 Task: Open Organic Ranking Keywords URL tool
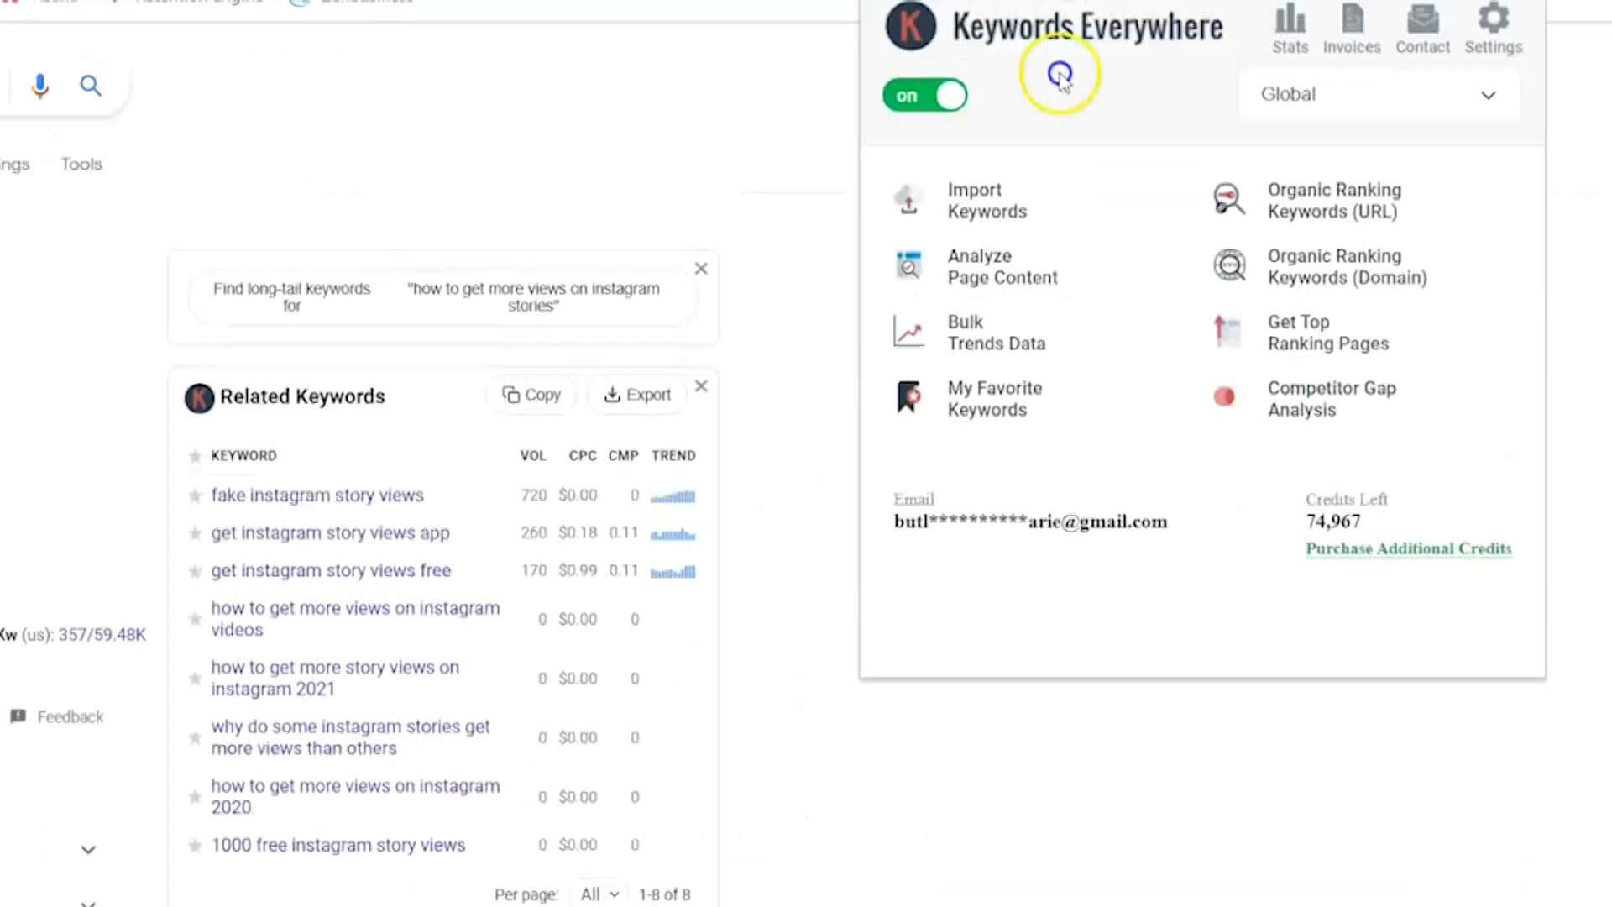coord(1333,201)
